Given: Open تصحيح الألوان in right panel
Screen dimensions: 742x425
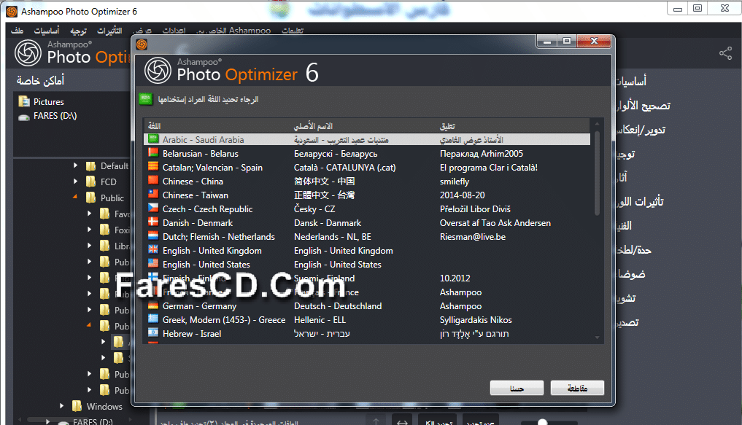Looking at the screenshot, I should click(x=643, y=106).
